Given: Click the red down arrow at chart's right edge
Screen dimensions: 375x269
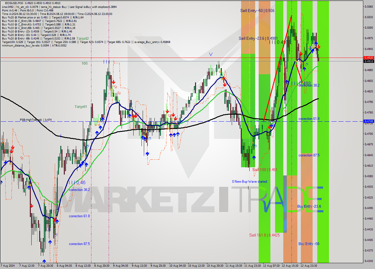Looking at the screenshot, I should [x=319, y=47].
